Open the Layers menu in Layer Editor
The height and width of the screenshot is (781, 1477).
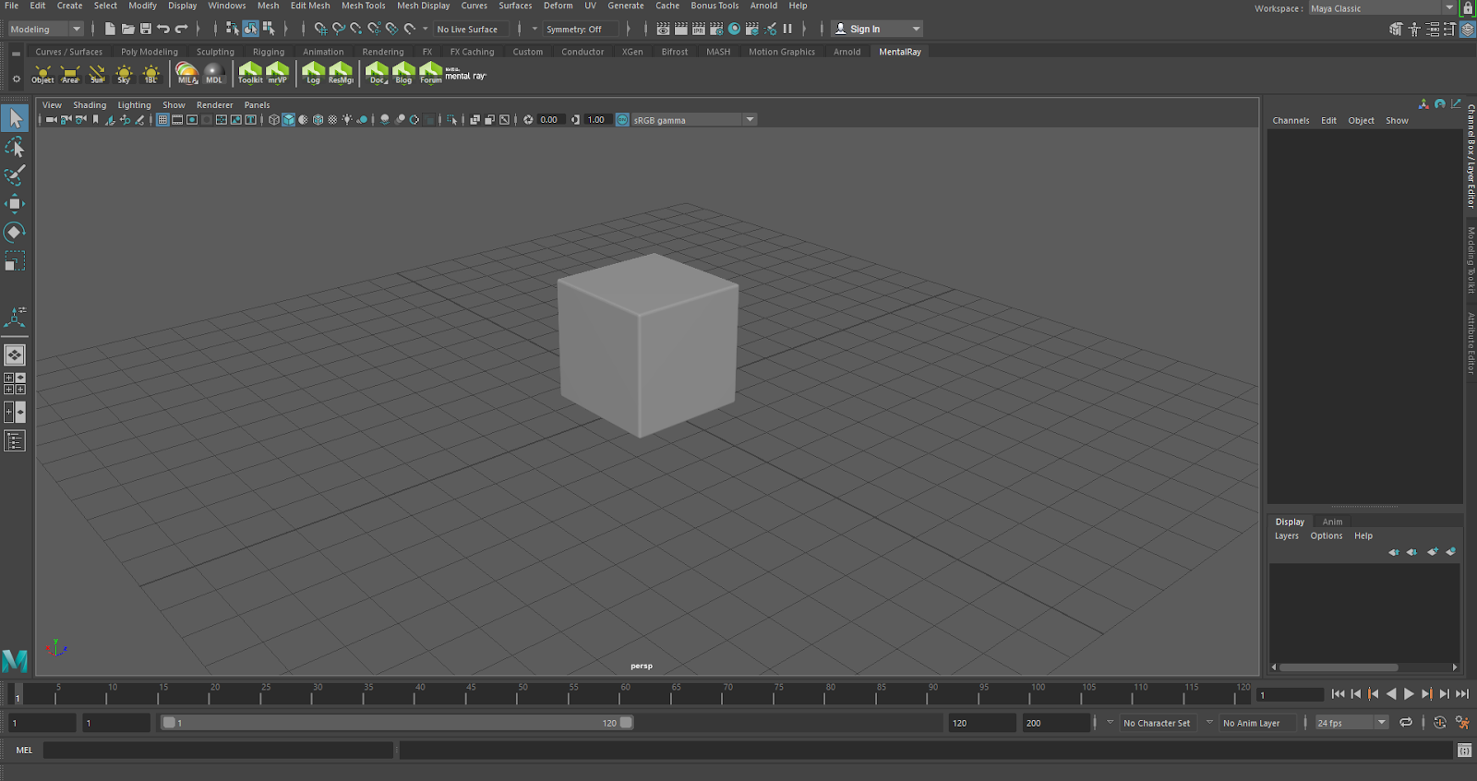[x=1287, y=536]
